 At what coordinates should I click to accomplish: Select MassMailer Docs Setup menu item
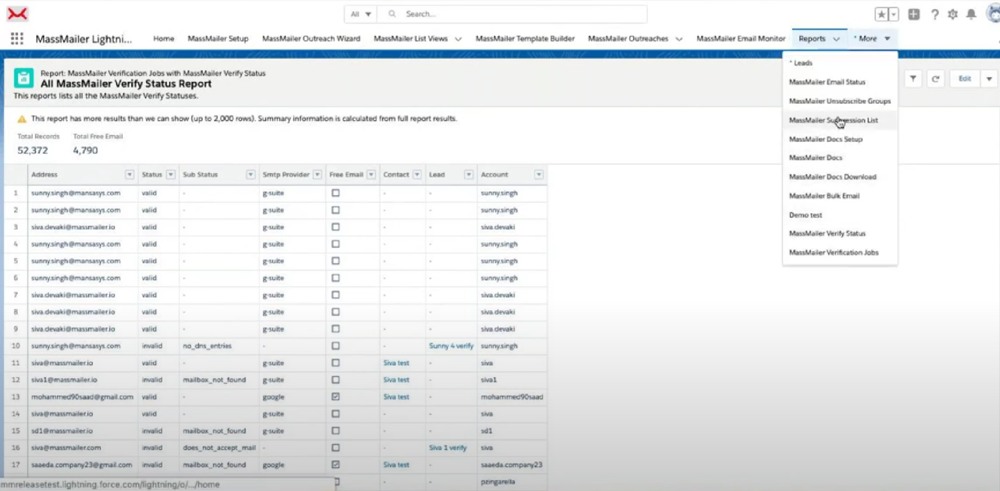pyautogui.click(x=840, y=139)
